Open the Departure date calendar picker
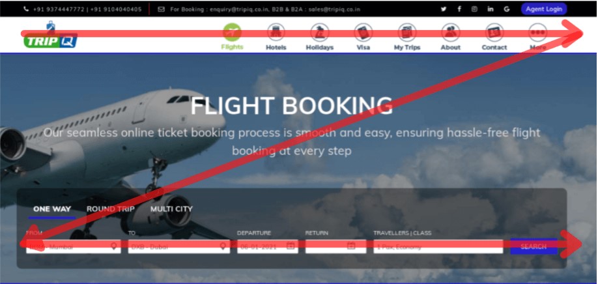Image resolution: width=598 pixels, height=284 pixels. [x=291, y=246]
